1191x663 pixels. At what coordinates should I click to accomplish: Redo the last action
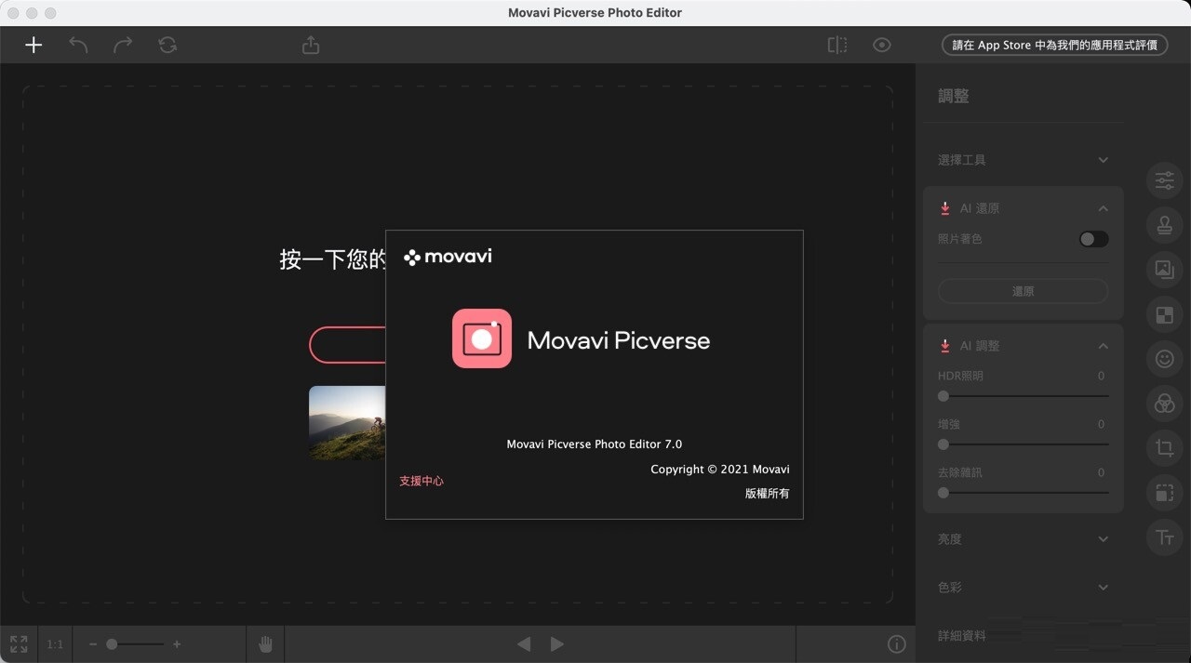point(123,45)
